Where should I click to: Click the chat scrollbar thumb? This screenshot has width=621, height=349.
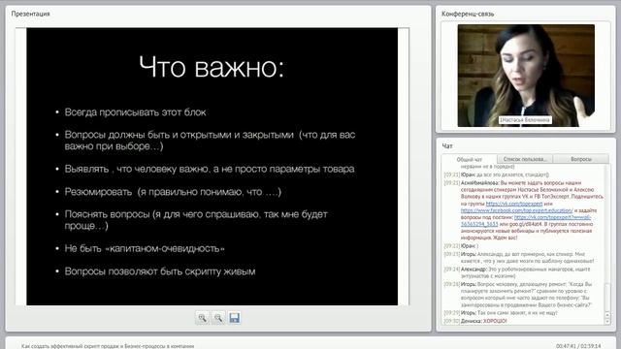click(x=607, y=298)
